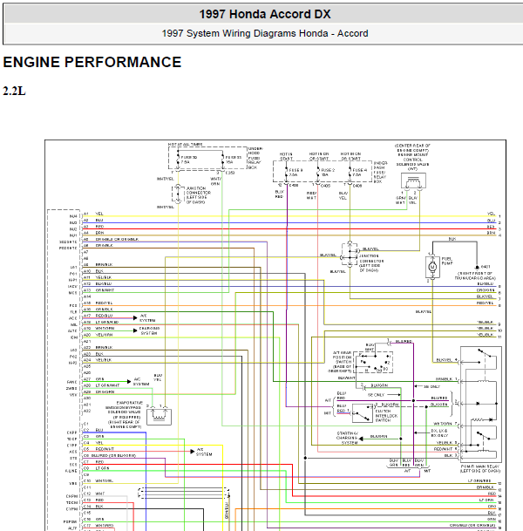Click the arrow after the A27 GRN wire
This screenshot has width=523, height=531.
129,382
